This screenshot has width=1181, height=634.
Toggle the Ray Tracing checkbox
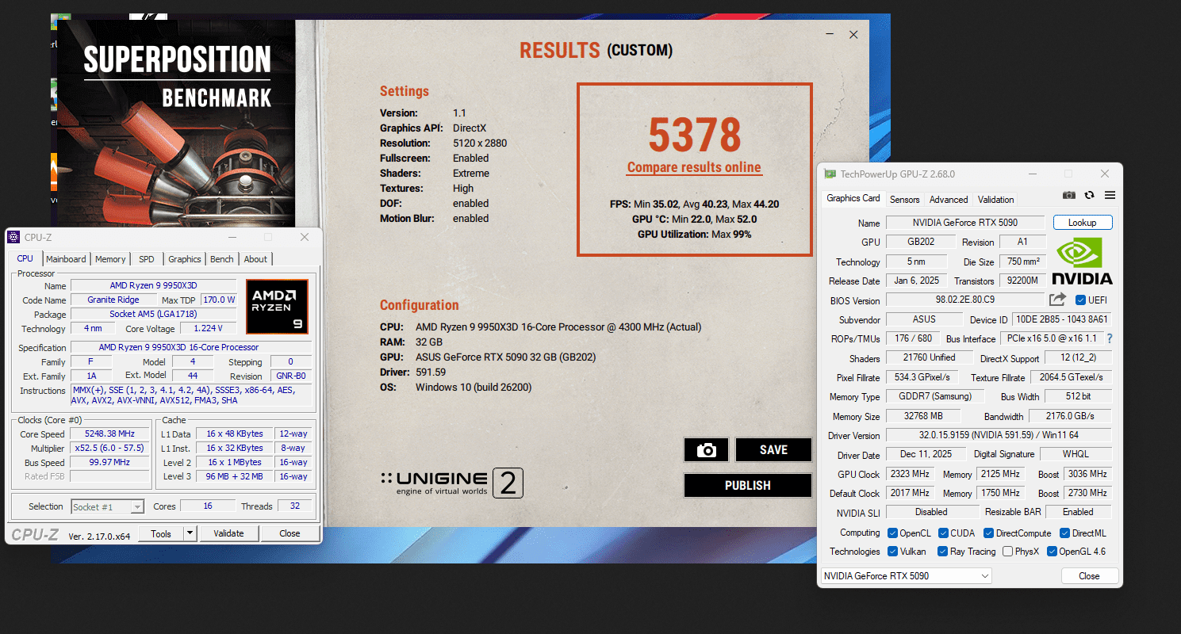click(x=942, y=552)
